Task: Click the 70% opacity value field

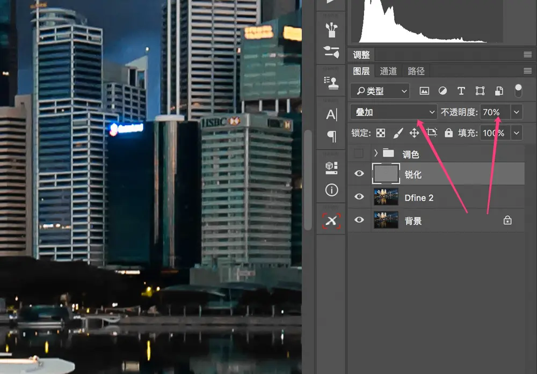Action: [495, 112]
